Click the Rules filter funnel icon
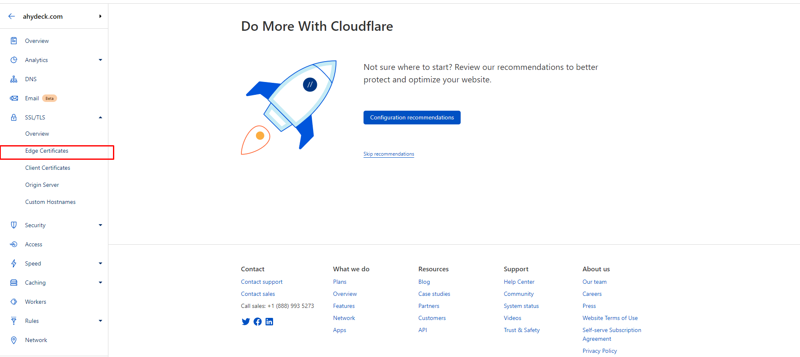The image size is (800, 357). point(14,321)
